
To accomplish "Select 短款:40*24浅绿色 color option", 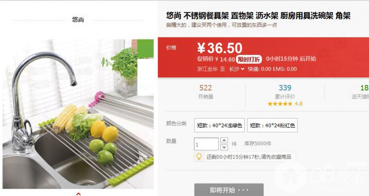I will (x=219, y=125).
